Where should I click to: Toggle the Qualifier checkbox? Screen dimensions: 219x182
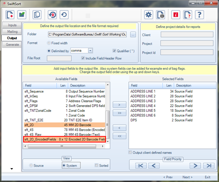(x=114, y=51)
